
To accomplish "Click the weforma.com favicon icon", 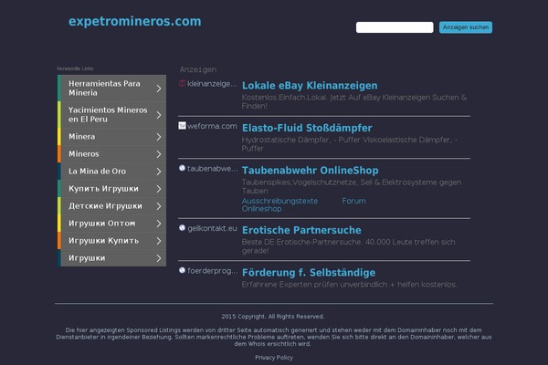I will (182, 125).
